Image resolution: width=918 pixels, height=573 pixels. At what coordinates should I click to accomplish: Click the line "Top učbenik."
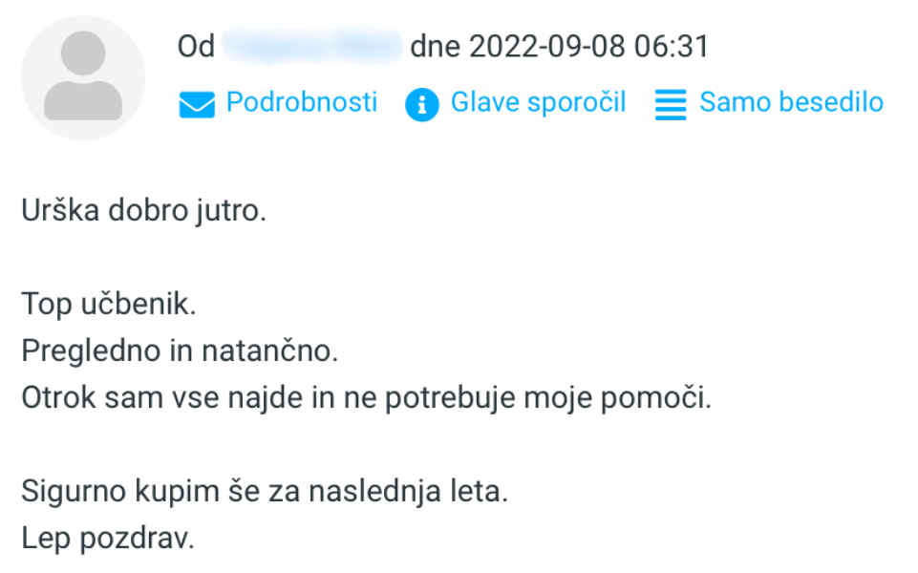point(108,305)
